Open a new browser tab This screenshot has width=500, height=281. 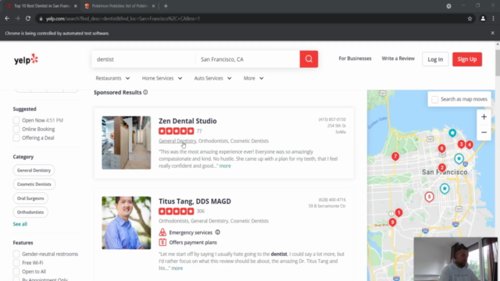pos(166,5)
